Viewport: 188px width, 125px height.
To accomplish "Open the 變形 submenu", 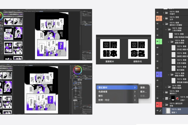I will click(117, 96).
